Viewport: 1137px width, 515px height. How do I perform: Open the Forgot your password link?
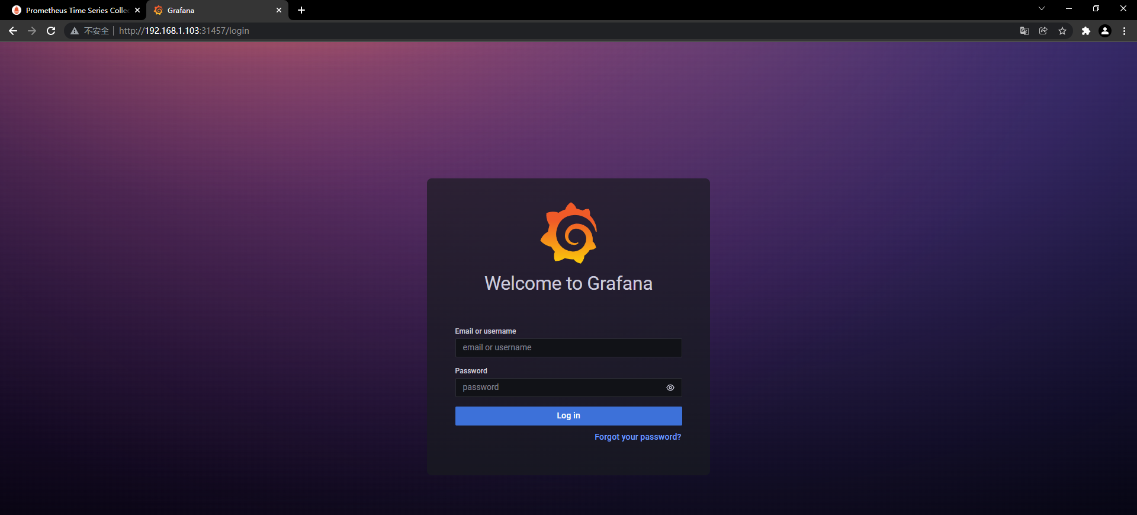click(x=638, y=437)
